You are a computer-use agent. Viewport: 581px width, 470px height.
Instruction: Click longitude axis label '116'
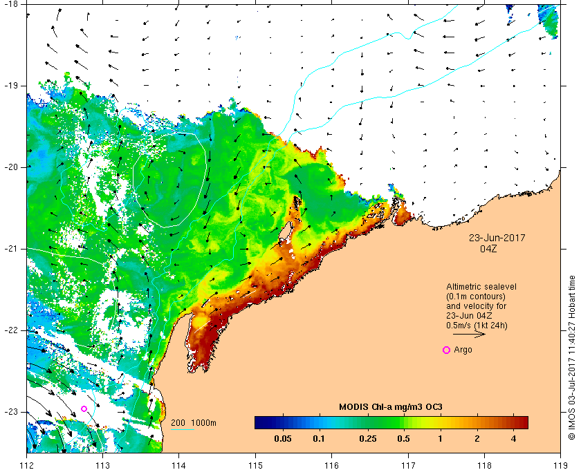(x=331, y=464)
